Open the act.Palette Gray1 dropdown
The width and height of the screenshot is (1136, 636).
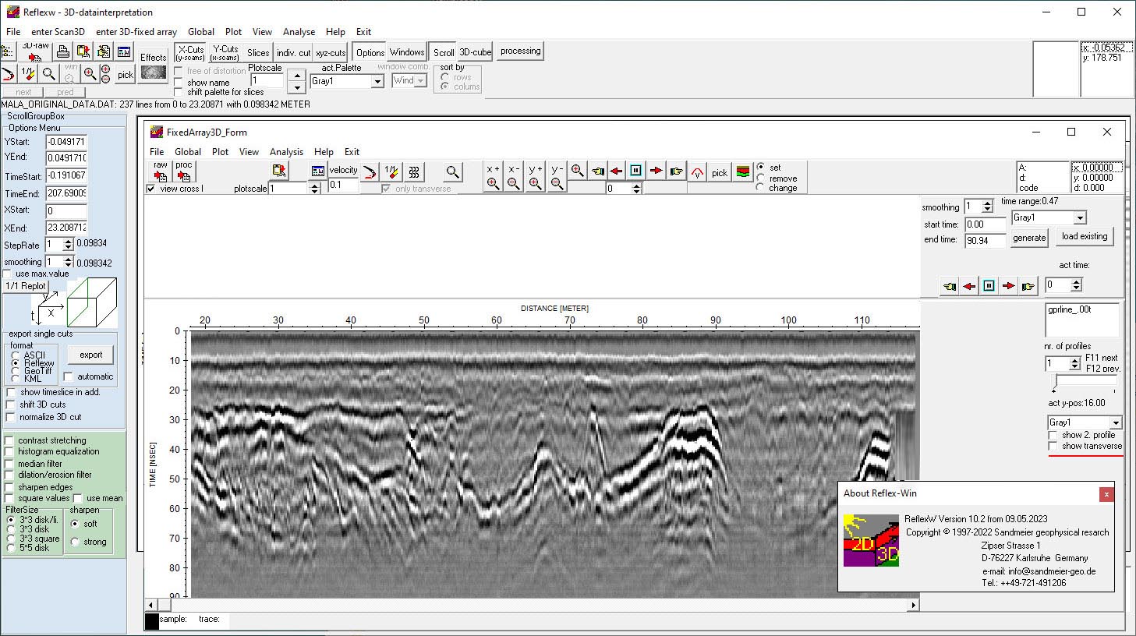coord(377,81)
